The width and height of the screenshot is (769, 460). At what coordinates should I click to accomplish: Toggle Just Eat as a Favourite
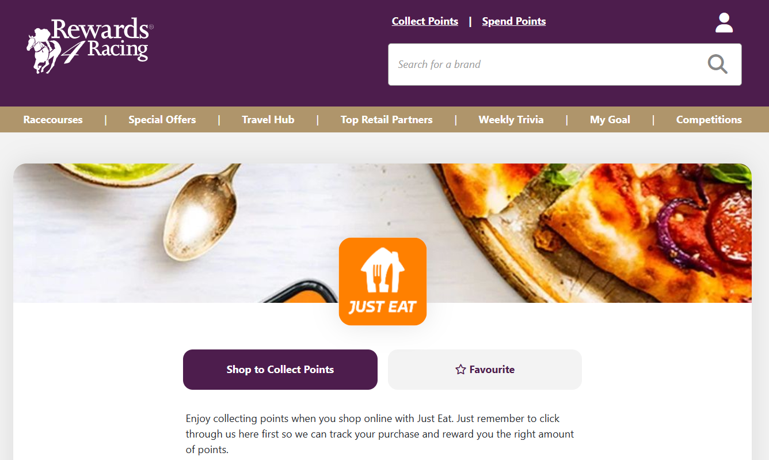(485, 370)
